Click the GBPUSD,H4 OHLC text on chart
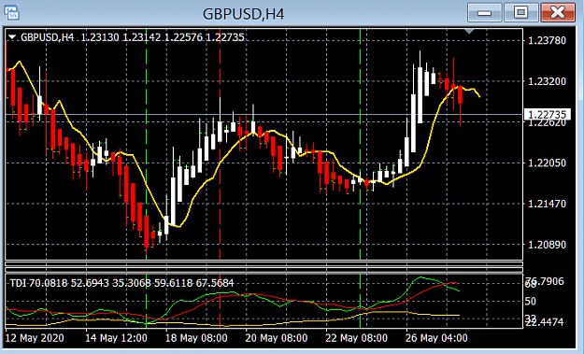Screen dimensions: 584x354 [x=133, y=37]
